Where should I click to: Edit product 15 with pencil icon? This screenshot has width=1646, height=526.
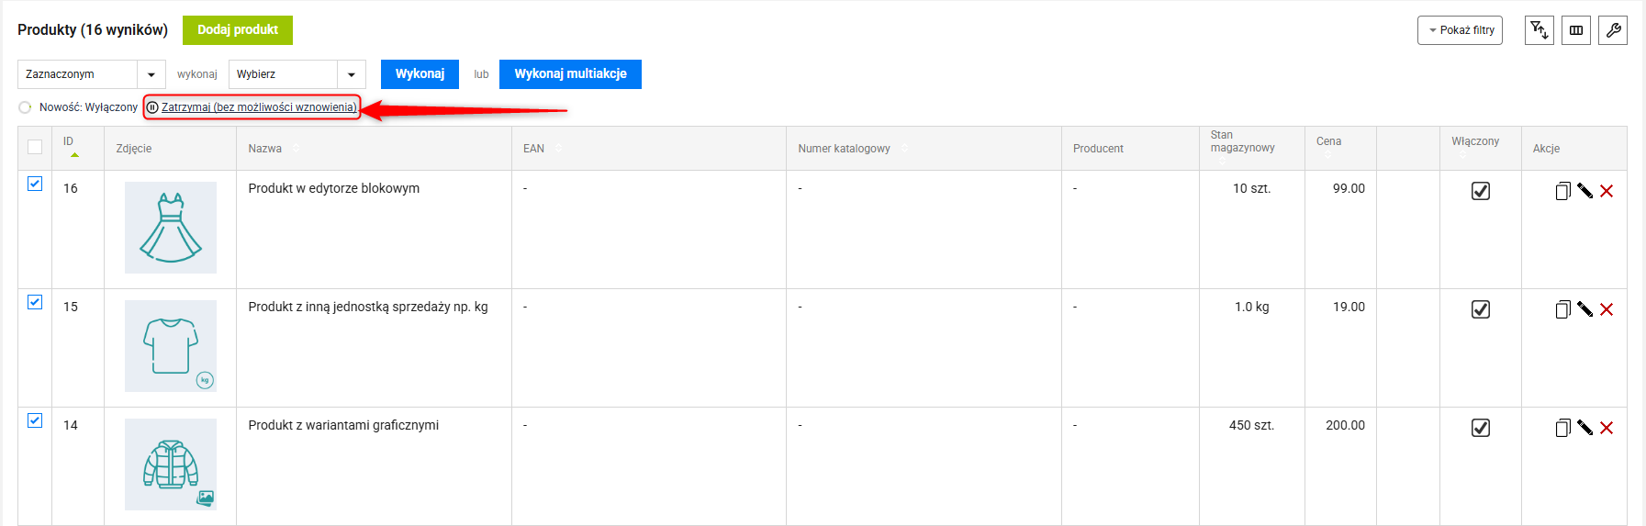[x=1584, y=309]
